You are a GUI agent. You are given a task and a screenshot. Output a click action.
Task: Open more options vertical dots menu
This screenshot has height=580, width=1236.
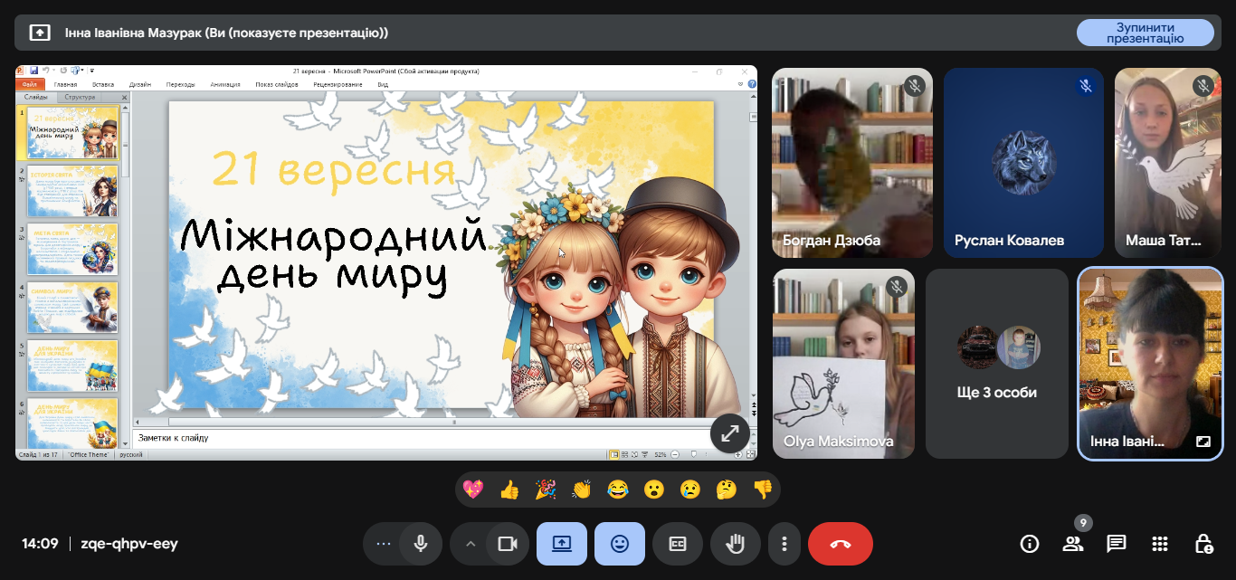784,544
